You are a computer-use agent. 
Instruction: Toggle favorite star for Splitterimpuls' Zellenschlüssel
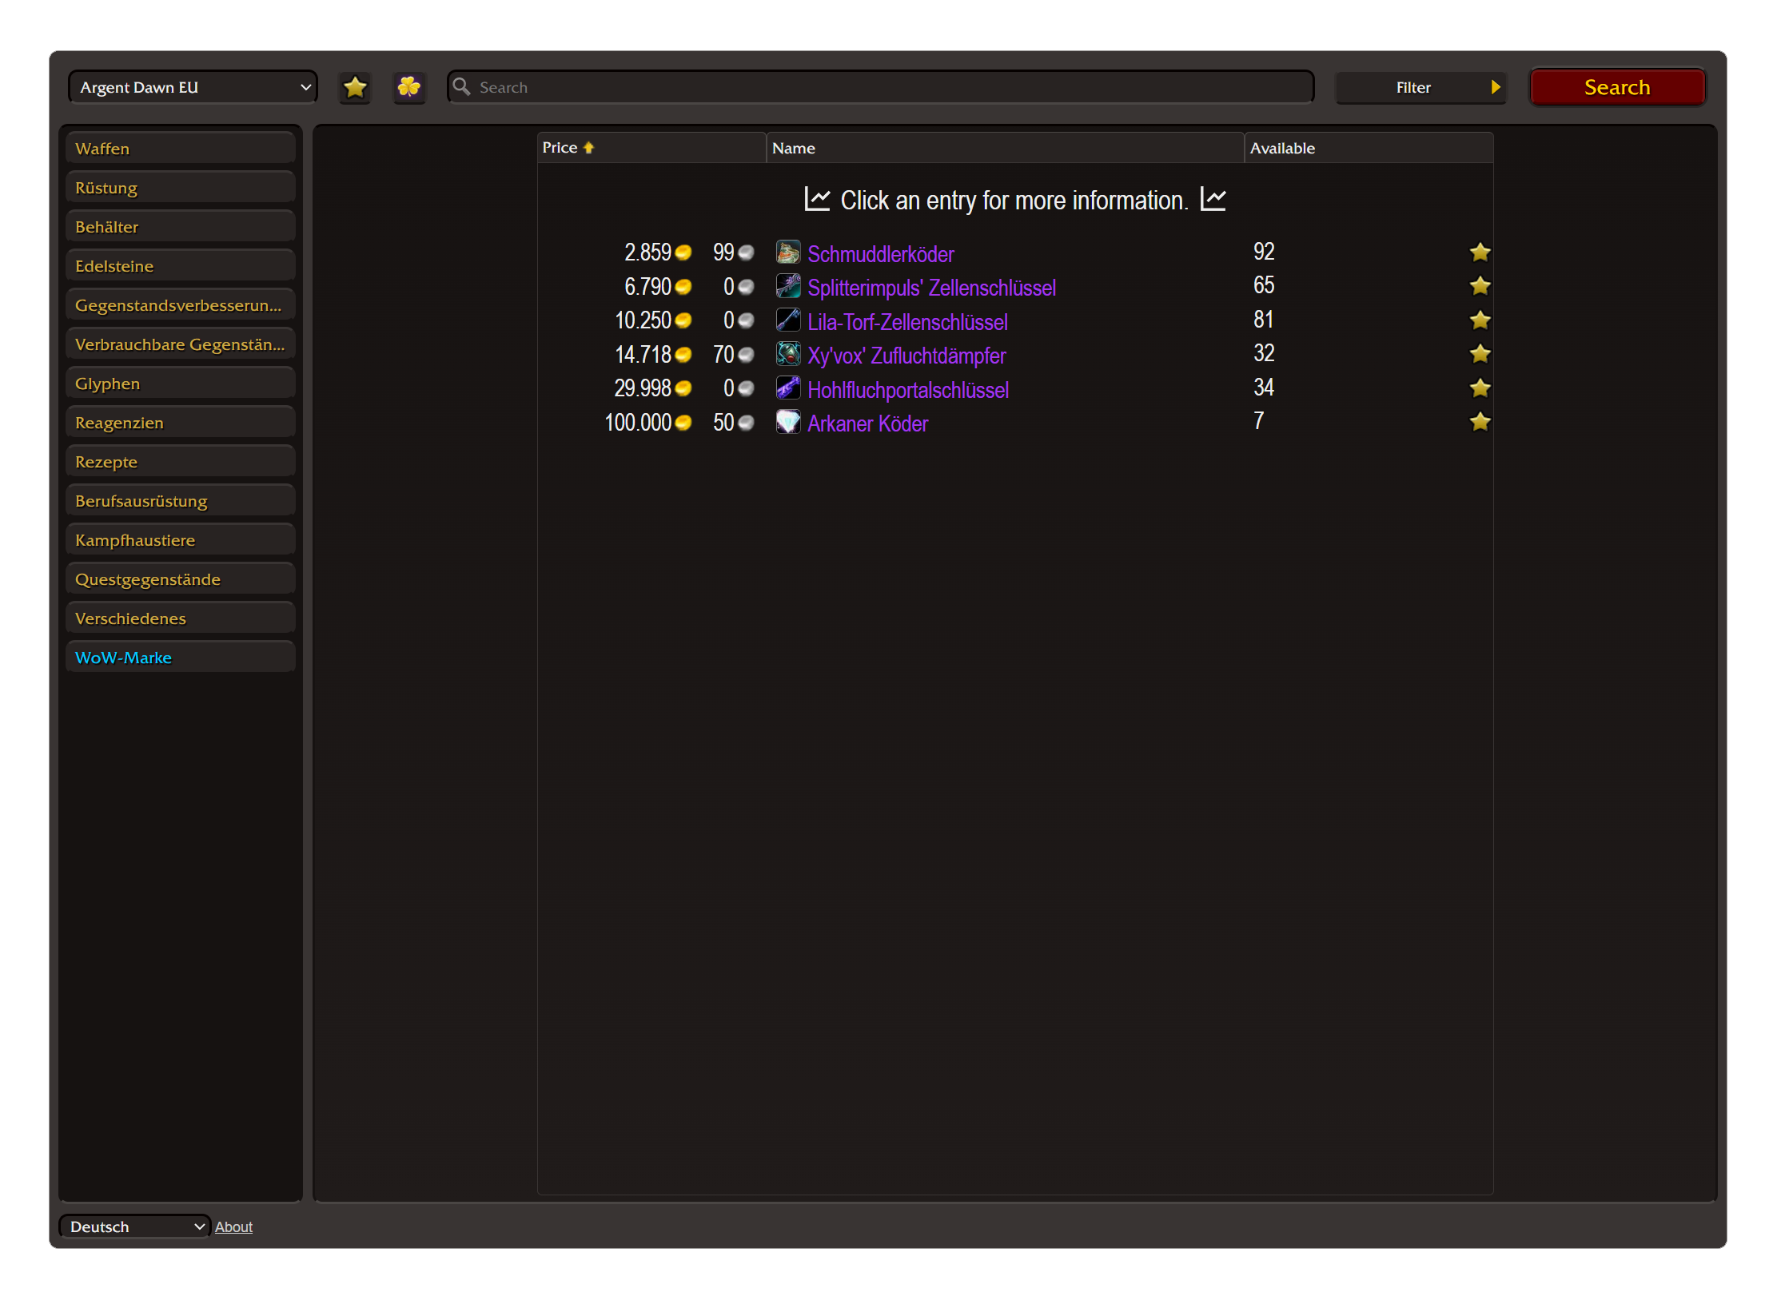tap(1480, 286)
